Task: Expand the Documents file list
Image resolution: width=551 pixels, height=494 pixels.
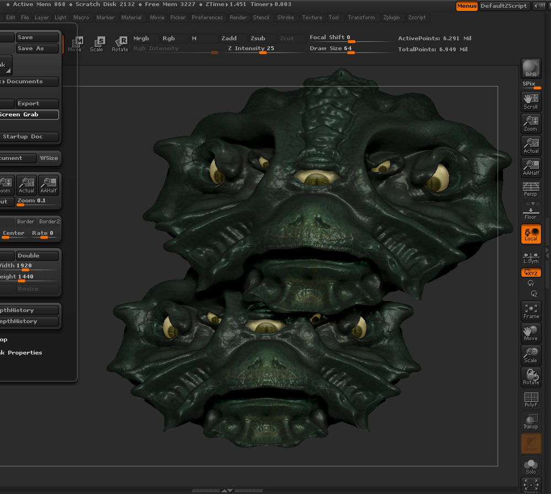Action: (x=29, y=82)
